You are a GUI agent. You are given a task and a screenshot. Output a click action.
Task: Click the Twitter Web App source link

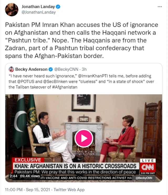(69, 190)
